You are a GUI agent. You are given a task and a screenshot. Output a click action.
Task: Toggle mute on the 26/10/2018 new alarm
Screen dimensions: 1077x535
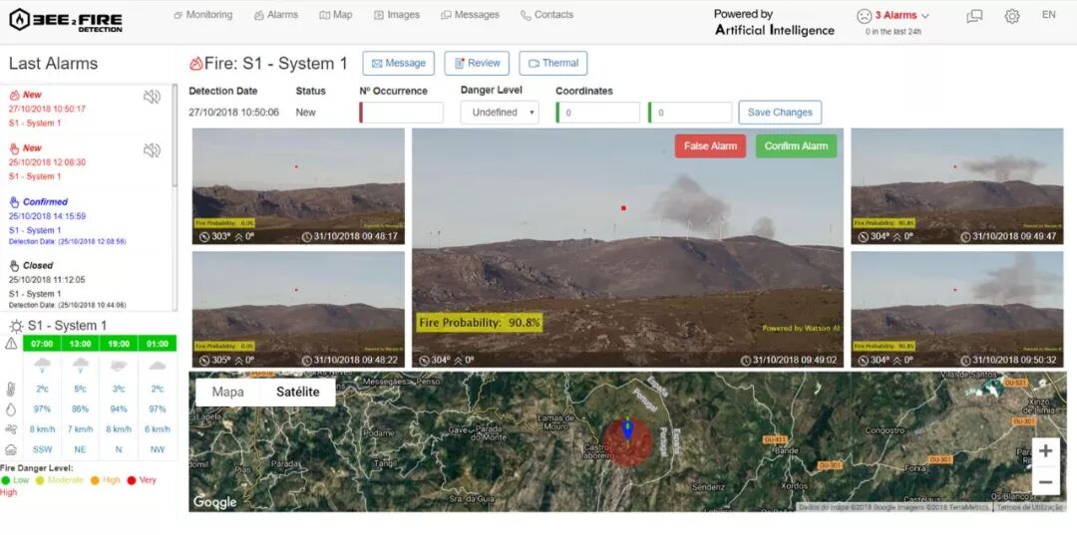point(152,150)
